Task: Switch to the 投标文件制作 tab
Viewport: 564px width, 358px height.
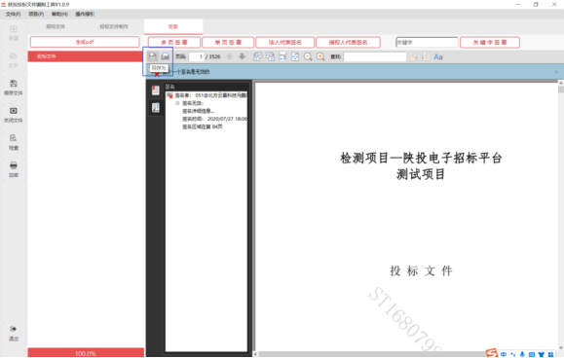Action: [114, 26]
